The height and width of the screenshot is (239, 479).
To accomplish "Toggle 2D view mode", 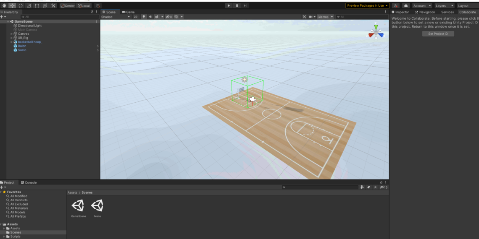I will 136,17.
